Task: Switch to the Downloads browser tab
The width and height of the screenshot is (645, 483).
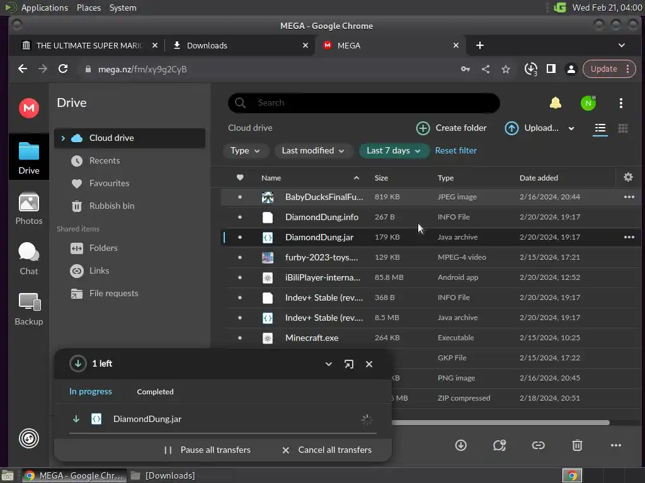Action: pos(239,45)
